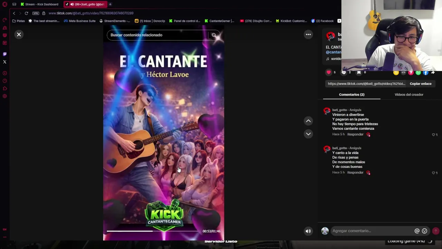Open Panel de control bookmark
Screen dimensions: 442x249
tap(184, 21)
